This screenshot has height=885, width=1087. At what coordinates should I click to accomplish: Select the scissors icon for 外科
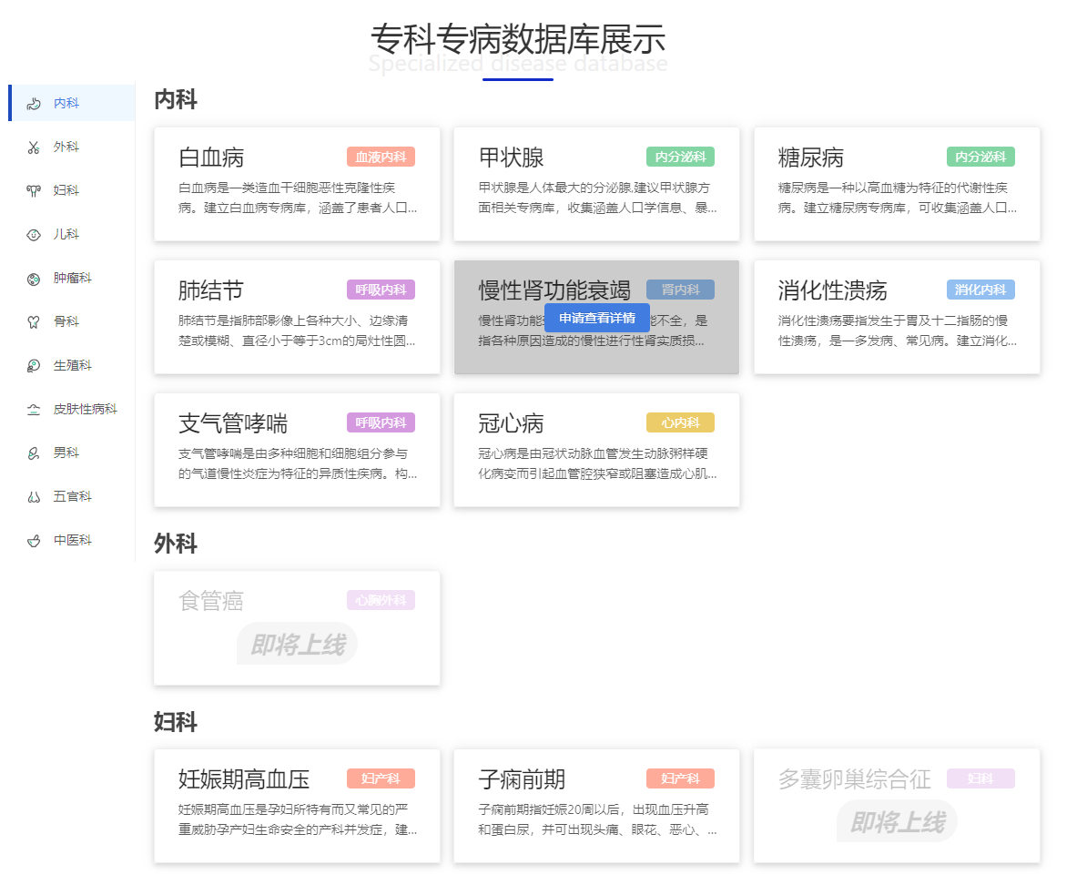tap(34, 147)
